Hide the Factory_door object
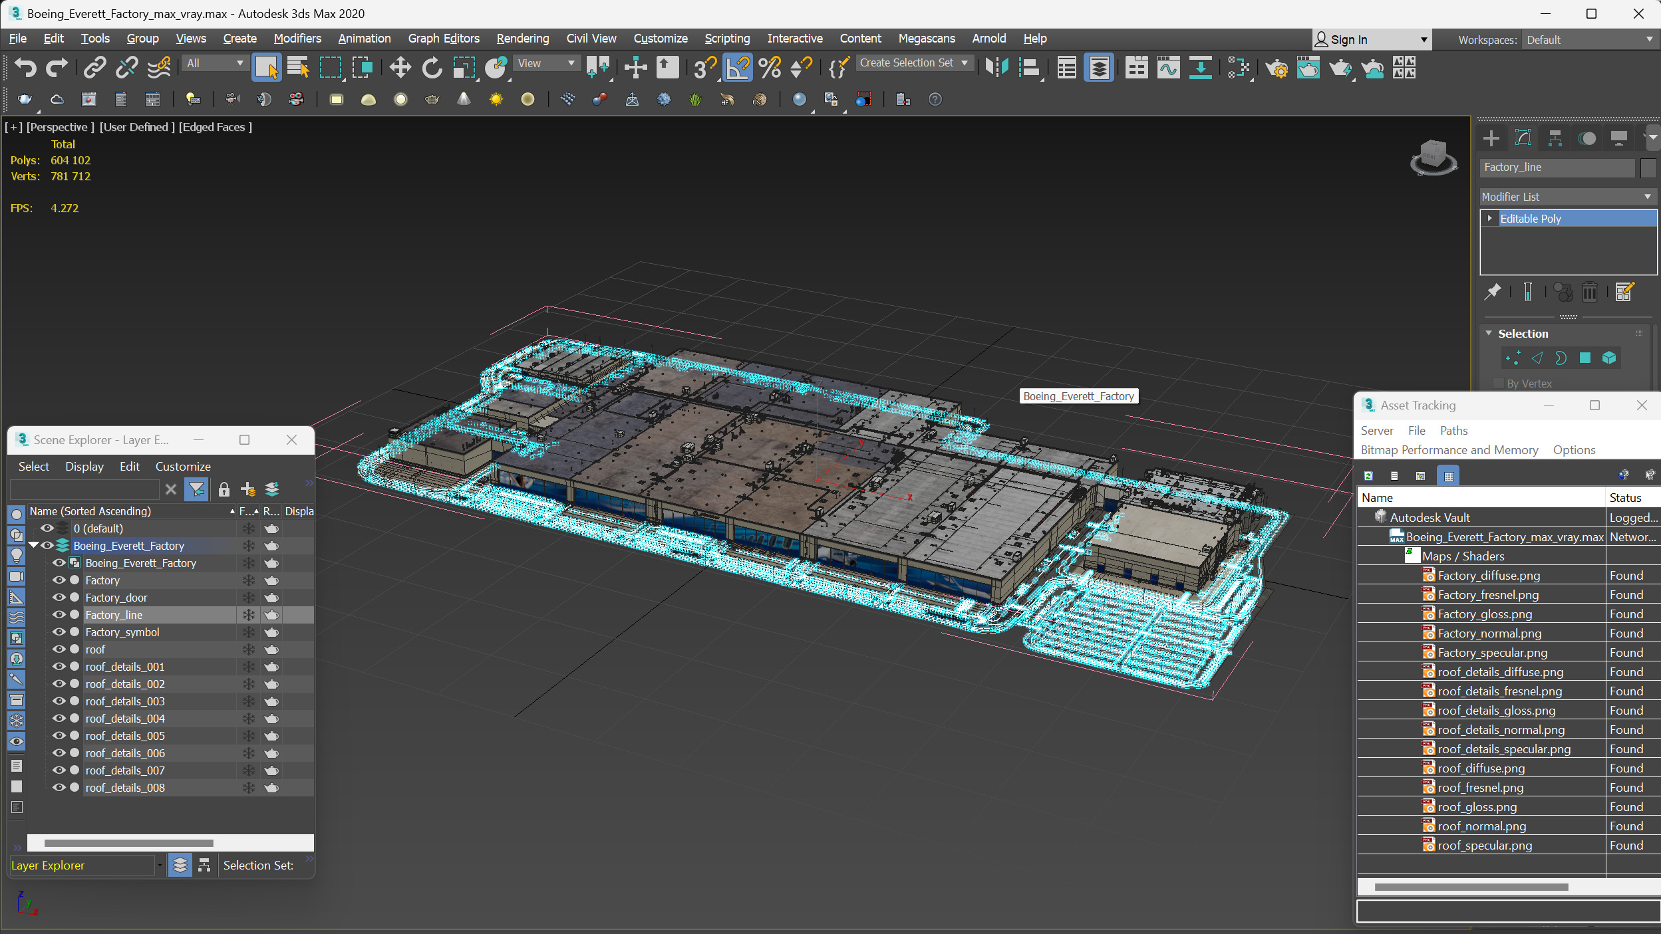1661x934 pixels. [x=59, y=598]
